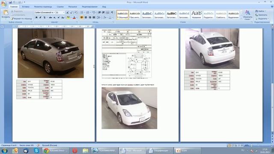Select the silver Prius photo
The height and width of the screenshot is (154, 274).
[x=51, y=53]
